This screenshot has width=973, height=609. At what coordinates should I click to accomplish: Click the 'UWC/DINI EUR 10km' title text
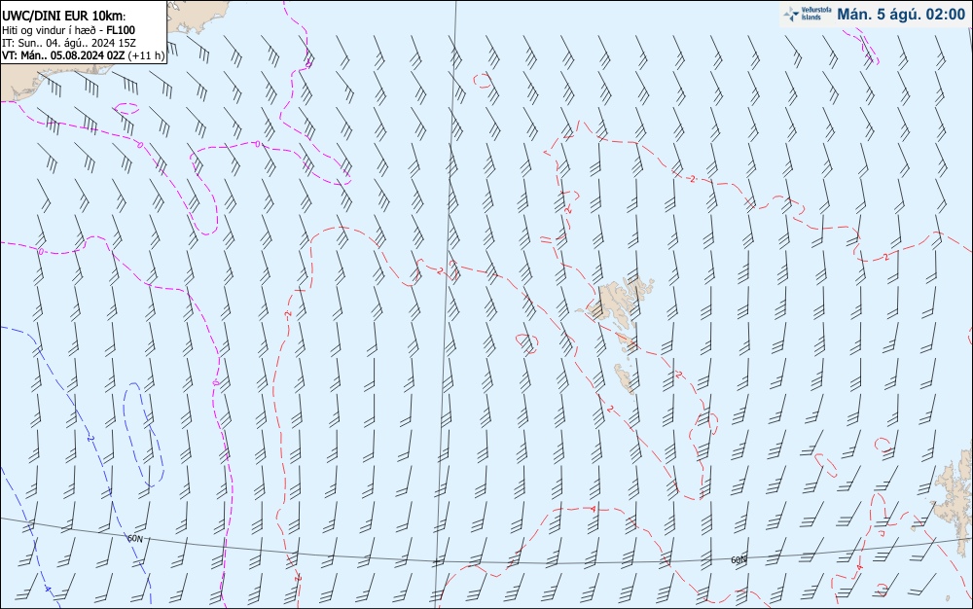63,17
